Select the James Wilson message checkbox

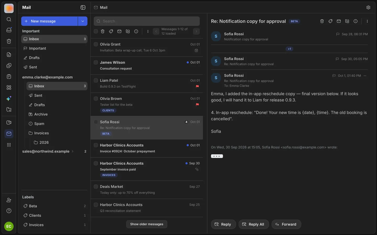click(96, 62)
